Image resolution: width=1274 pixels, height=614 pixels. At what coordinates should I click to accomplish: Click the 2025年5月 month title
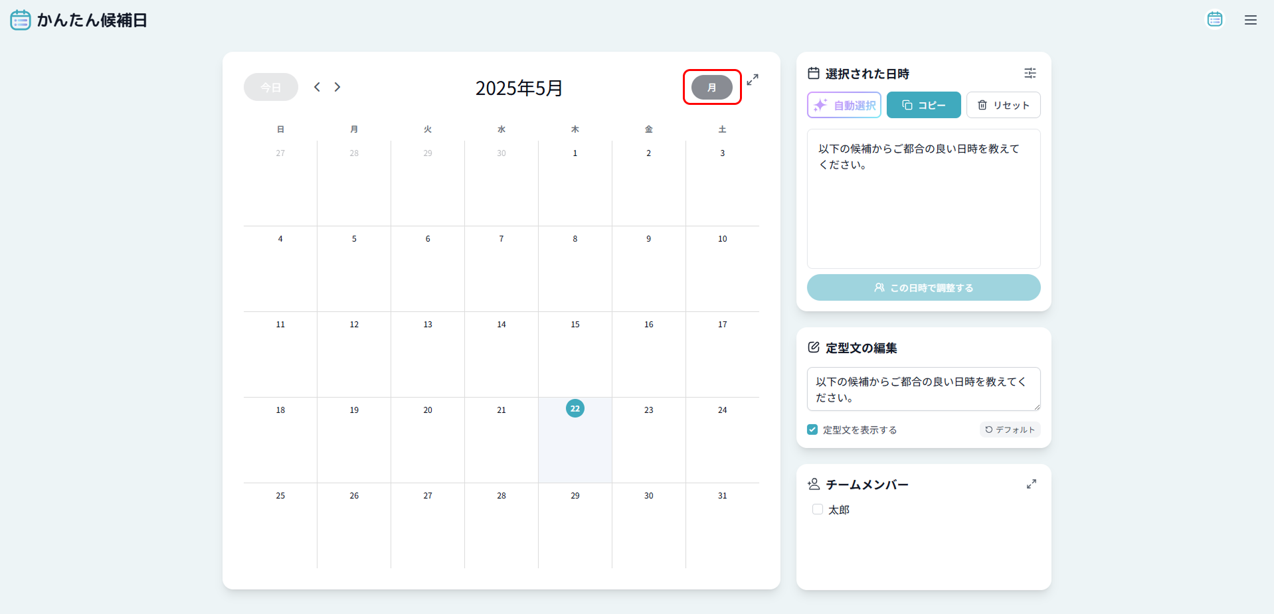(519, 88)
